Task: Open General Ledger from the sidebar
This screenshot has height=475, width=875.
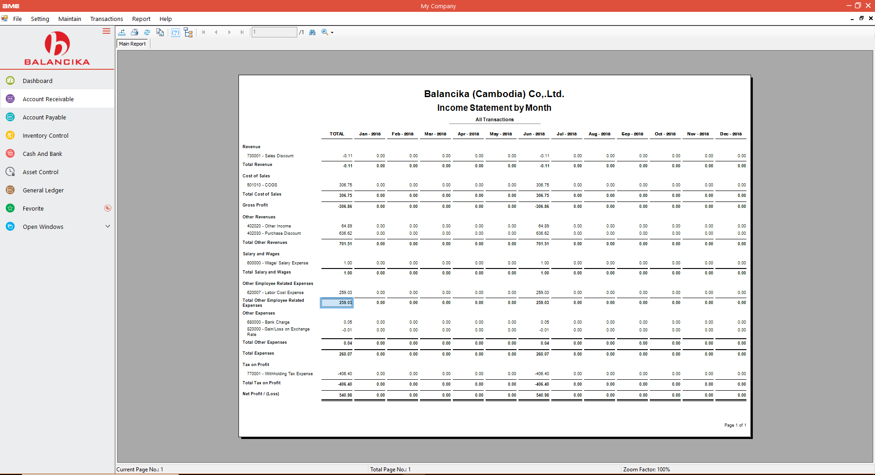Action: (43, 190)
